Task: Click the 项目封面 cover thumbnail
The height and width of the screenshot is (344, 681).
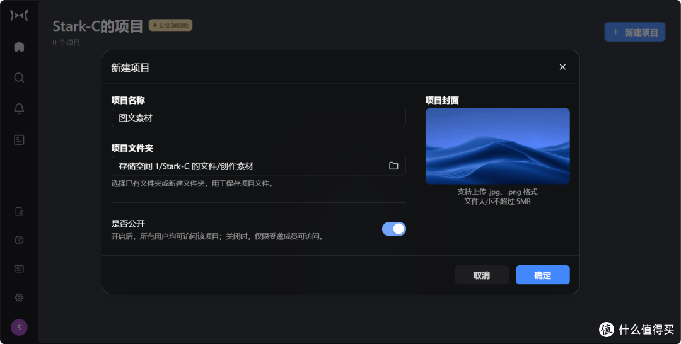Action: [x=498, y=146]
